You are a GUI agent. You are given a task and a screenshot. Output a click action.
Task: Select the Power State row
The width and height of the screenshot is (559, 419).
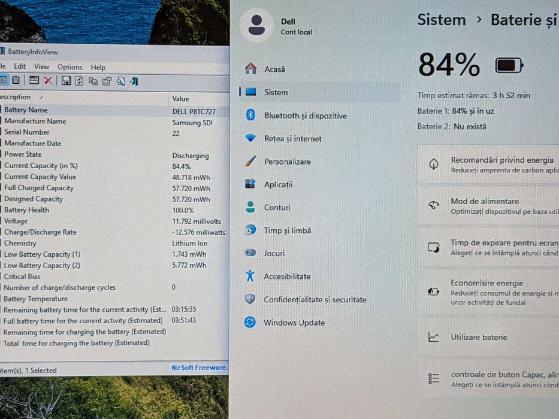(114, 154)
